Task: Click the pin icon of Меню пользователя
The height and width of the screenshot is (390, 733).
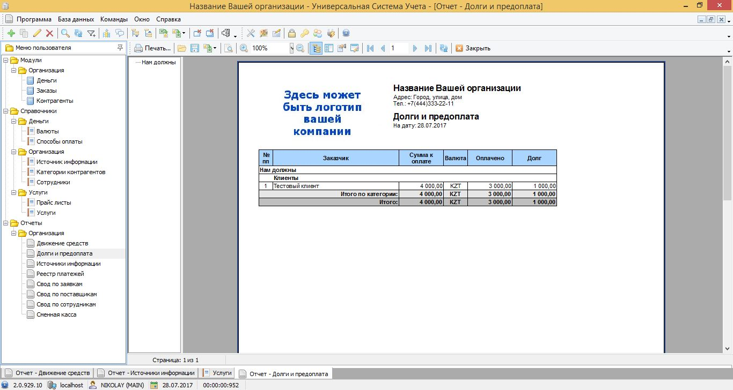Action: click(x=120, y=48)
